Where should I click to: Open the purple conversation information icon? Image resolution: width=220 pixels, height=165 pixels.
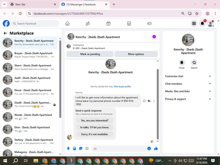[154, 37]
